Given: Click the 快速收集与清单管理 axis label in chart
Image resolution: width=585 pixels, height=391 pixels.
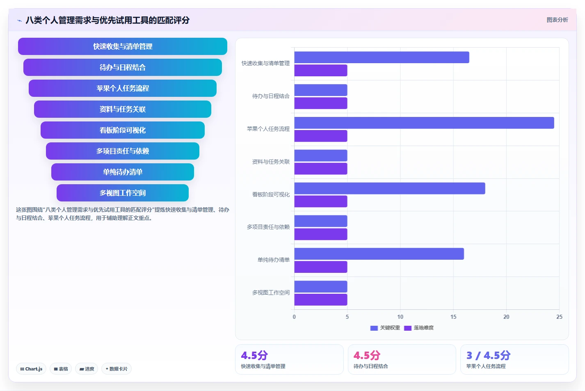Looking at the screenshot, I should click(265, 63).
